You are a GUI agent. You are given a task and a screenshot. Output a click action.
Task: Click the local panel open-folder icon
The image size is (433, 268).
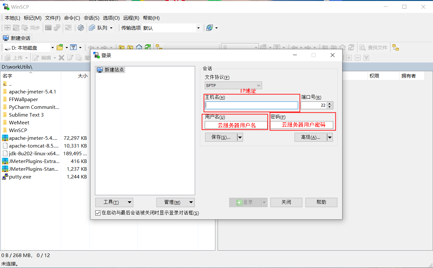coord(60,48)
